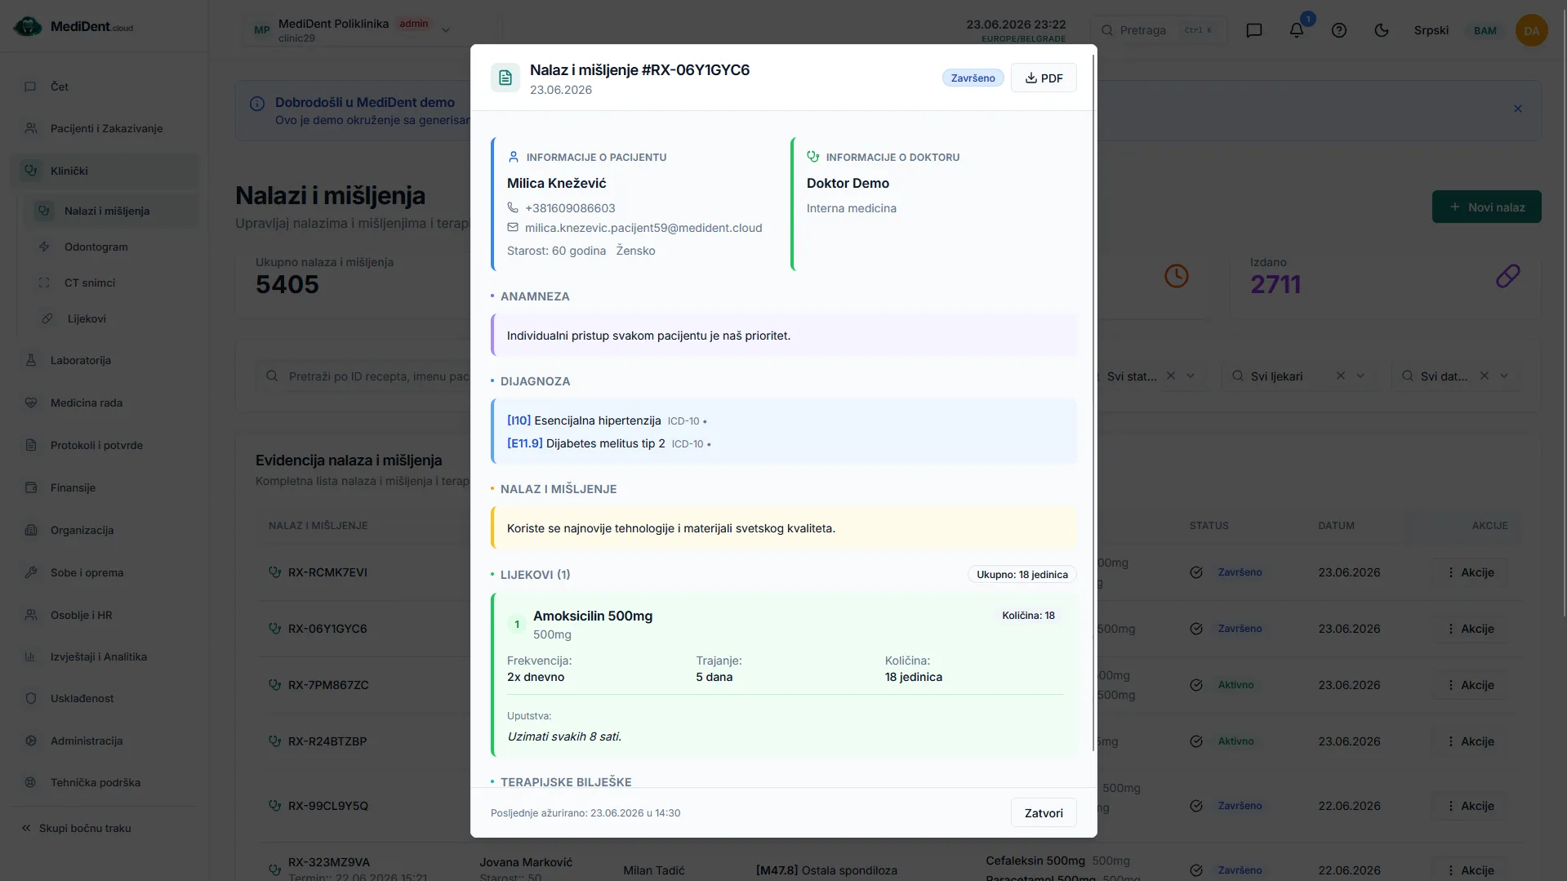Focus the prescription ID search field
The image size is (1567, 881).
pyautogui.click(x=363, y=376)
